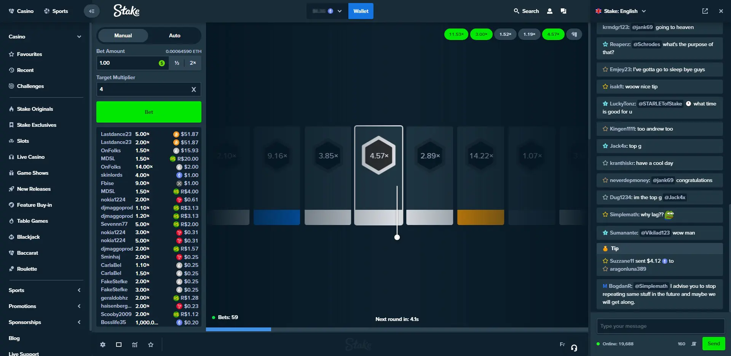
Task: Collapse sidebar with arrow toggle button
Action: pos(91,11)
